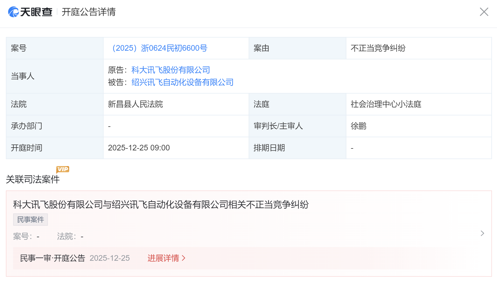This screenshot has height=284, width=497.
Task: Open defendant 绍兴讯飞自动化设备有限公司 link
Action: pyautogui.click(x=183, y=82)
